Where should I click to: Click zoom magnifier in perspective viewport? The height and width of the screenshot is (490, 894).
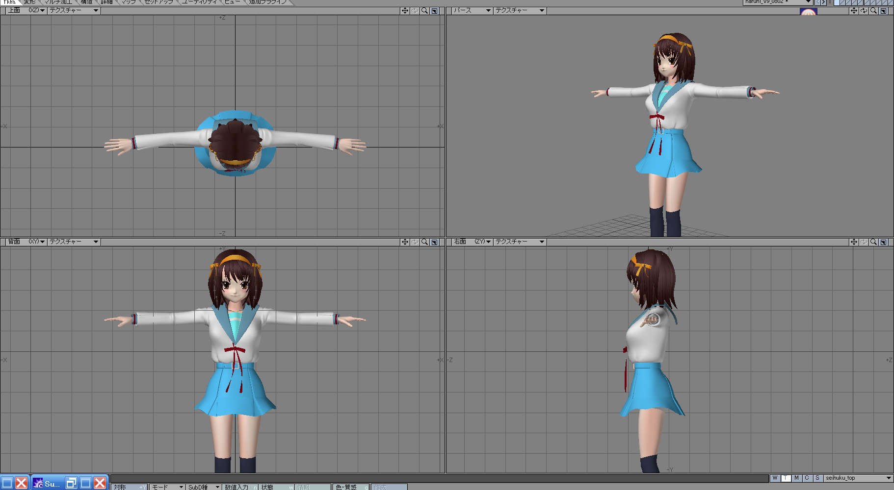point(873,11)
